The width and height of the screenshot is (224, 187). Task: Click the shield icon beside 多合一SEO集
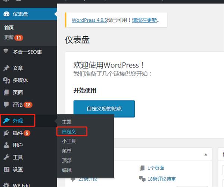point(6,51)
